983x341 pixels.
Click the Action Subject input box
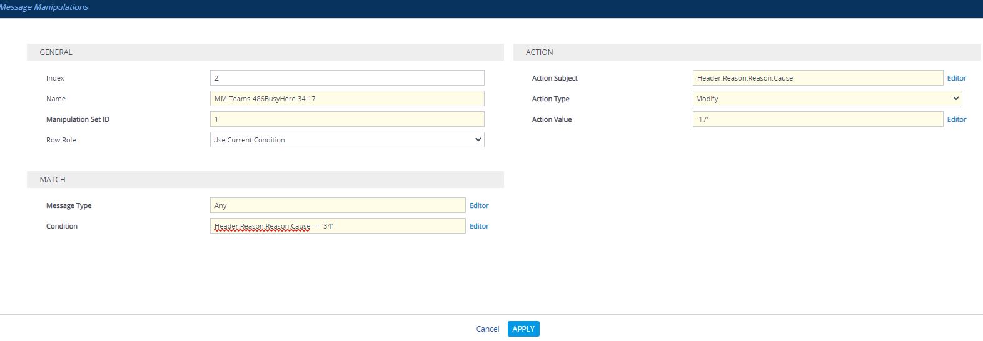coord(817,78)
